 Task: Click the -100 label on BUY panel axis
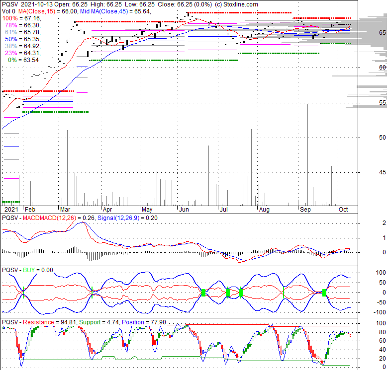pos(381,312)
